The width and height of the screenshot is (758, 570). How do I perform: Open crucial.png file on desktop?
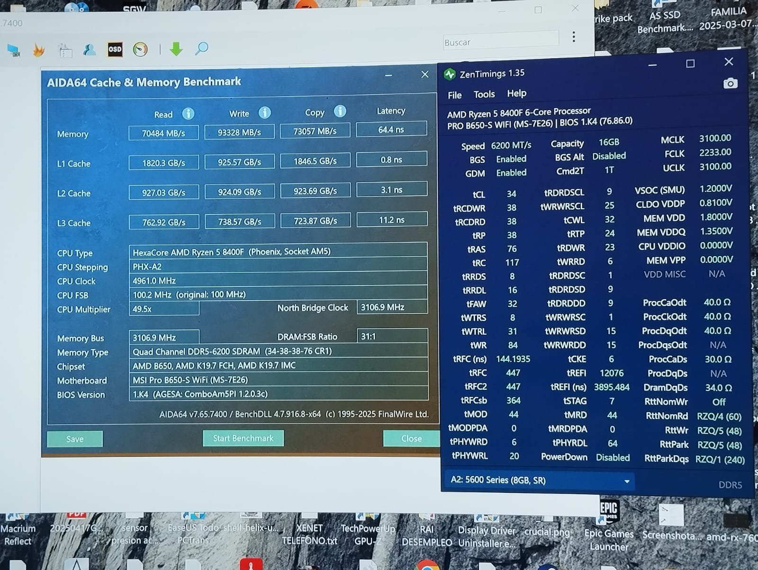click(547, 526)
